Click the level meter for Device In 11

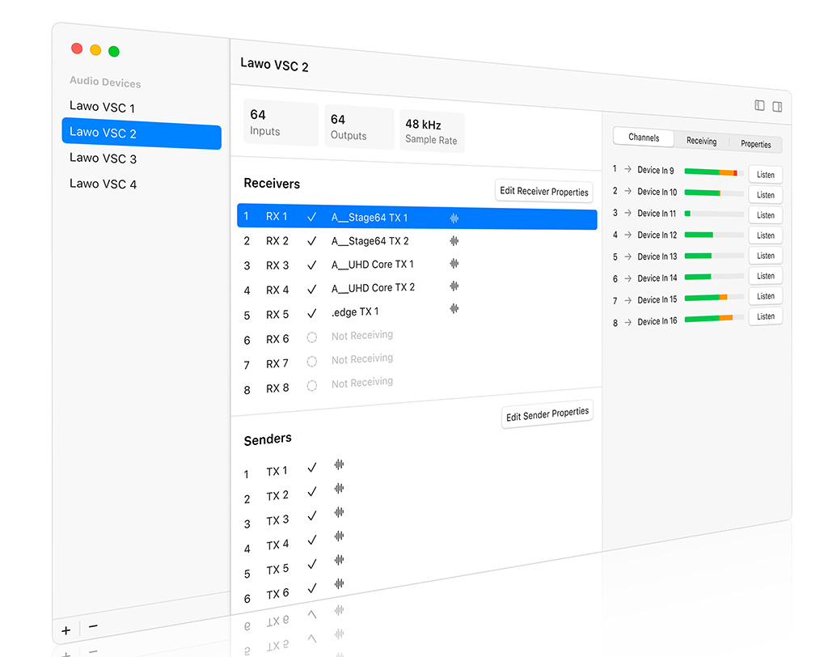pos(714,214)
